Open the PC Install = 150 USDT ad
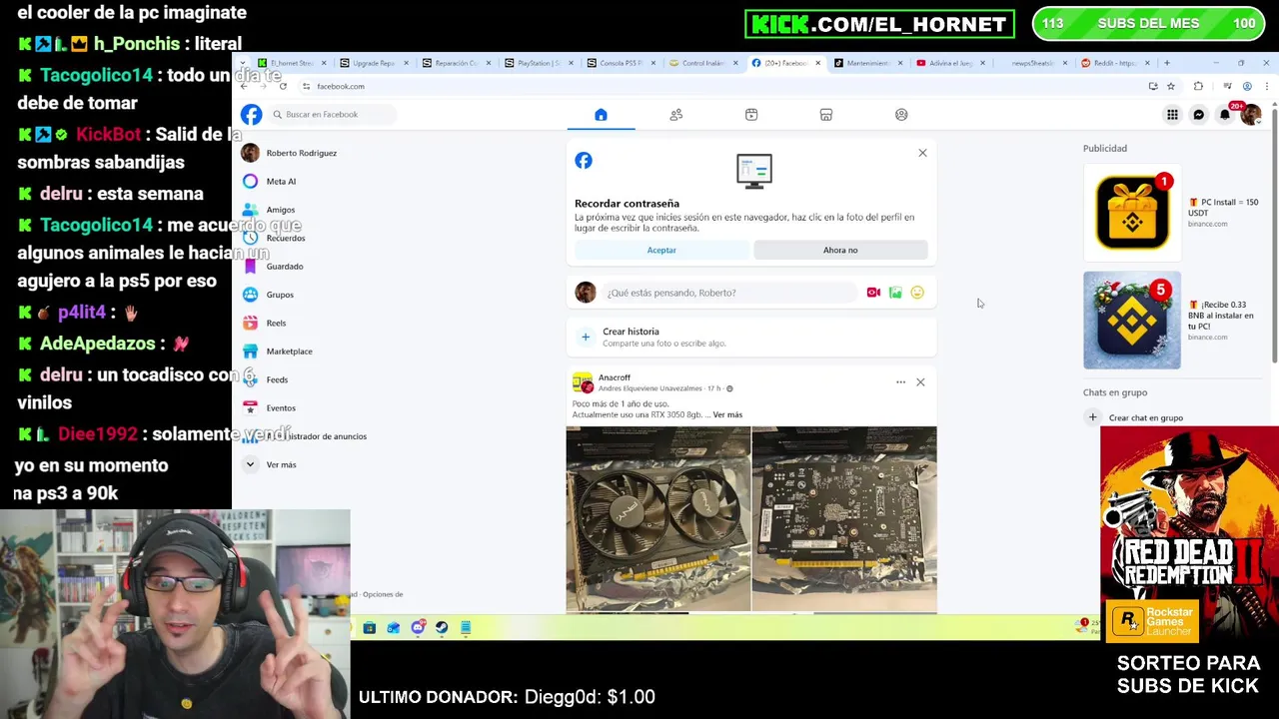 1174,212
